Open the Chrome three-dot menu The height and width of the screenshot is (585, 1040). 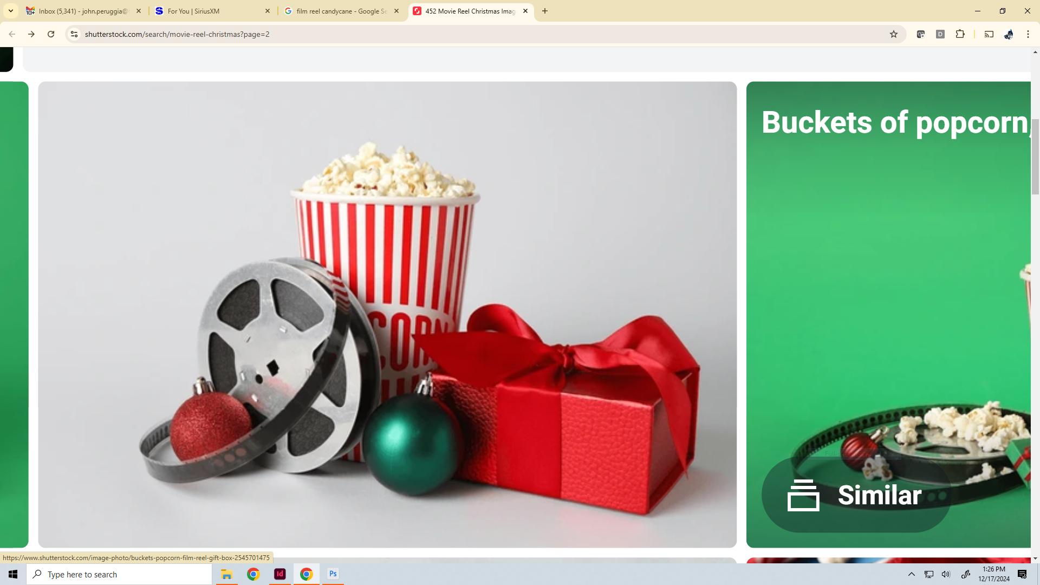click(x=1028, y=34)
